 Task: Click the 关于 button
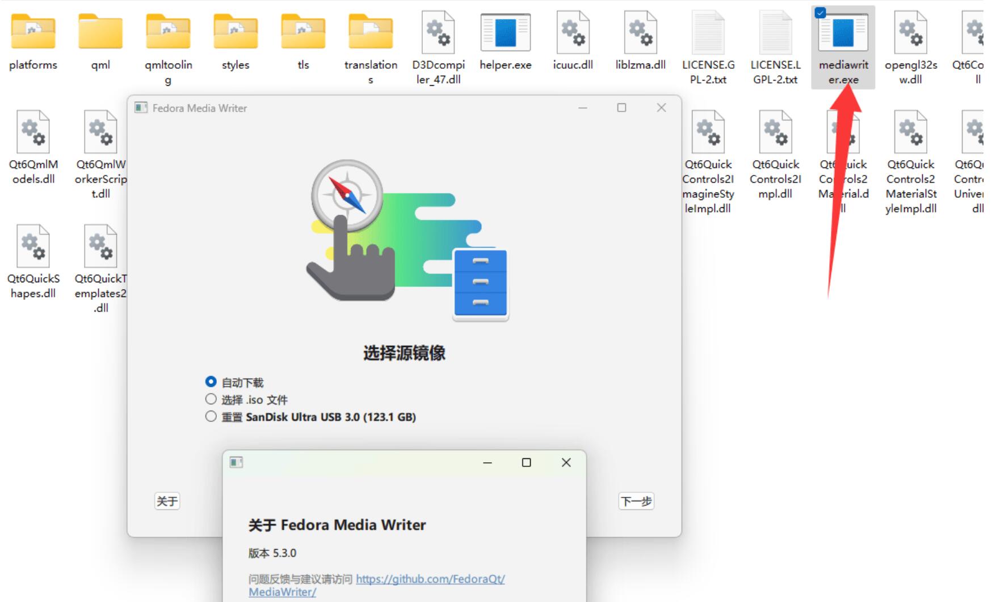coord(167,501)
